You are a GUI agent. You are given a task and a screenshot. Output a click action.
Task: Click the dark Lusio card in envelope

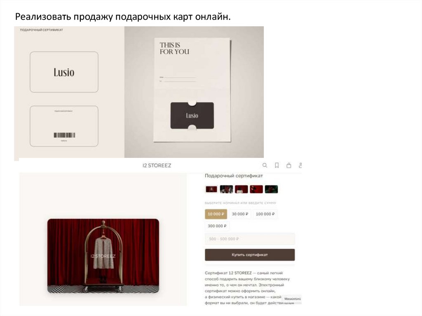[x=192, y=115]
